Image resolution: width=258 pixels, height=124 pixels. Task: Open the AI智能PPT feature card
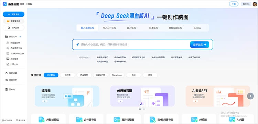point(218,96)
